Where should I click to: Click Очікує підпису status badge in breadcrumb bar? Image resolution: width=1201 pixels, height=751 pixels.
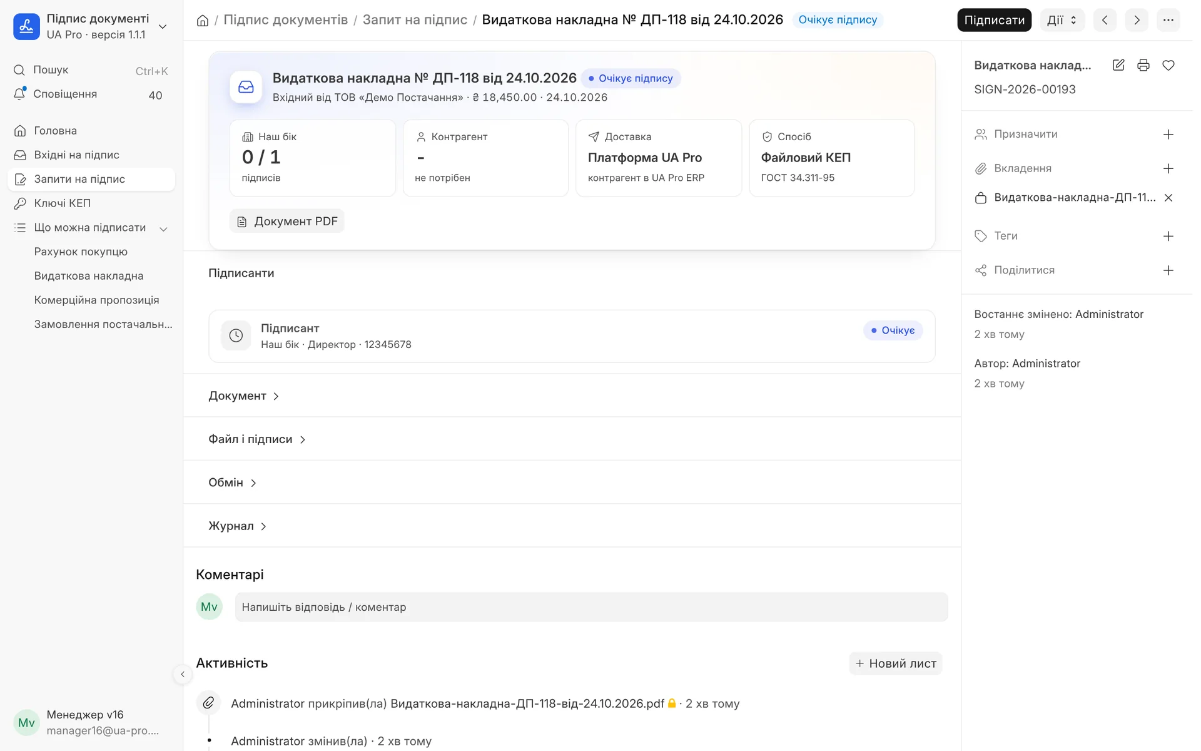838,20
